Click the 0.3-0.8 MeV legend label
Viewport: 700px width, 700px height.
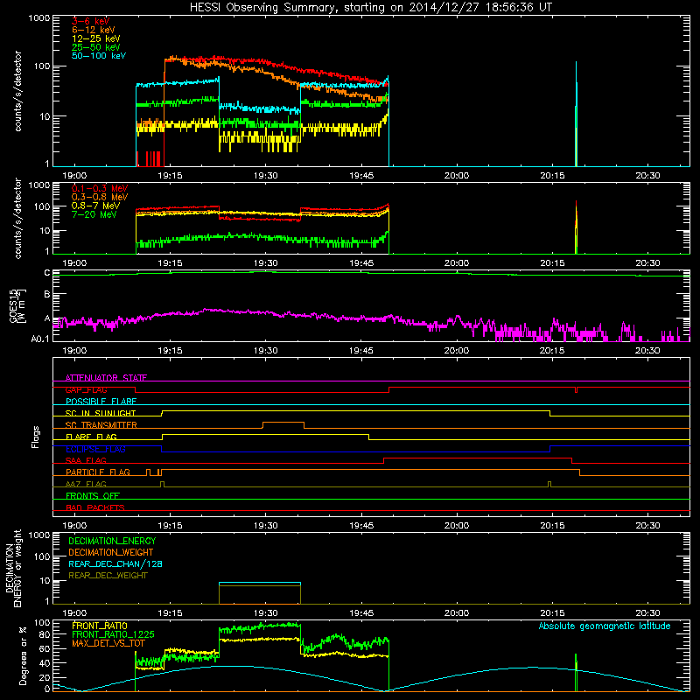100,197
